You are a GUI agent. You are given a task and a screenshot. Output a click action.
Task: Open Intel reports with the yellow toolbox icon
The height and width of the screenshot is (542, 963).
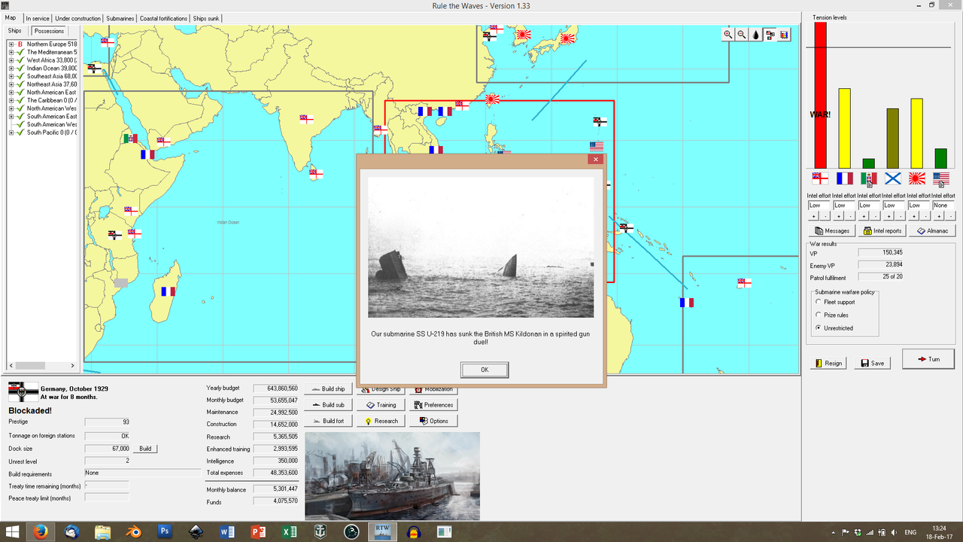(881, 230)
